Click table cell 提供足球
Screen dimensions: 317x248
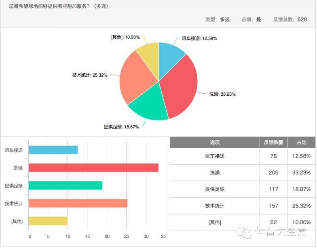215,189
